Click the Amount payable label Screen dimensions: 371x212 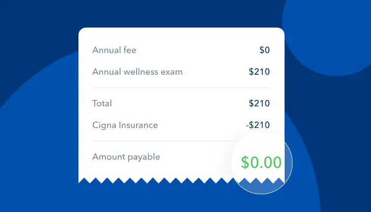click(126, 157)
